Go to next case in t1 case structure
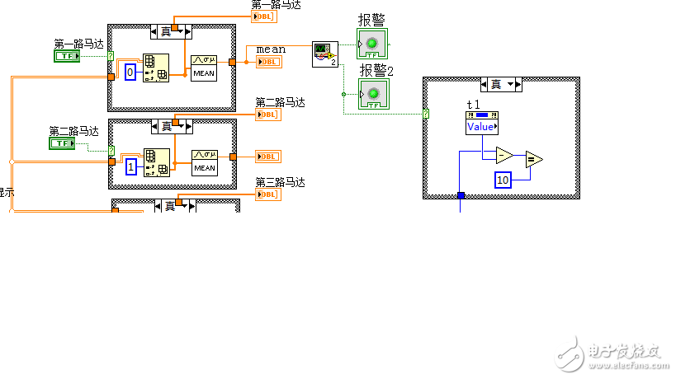 point(518,85)
